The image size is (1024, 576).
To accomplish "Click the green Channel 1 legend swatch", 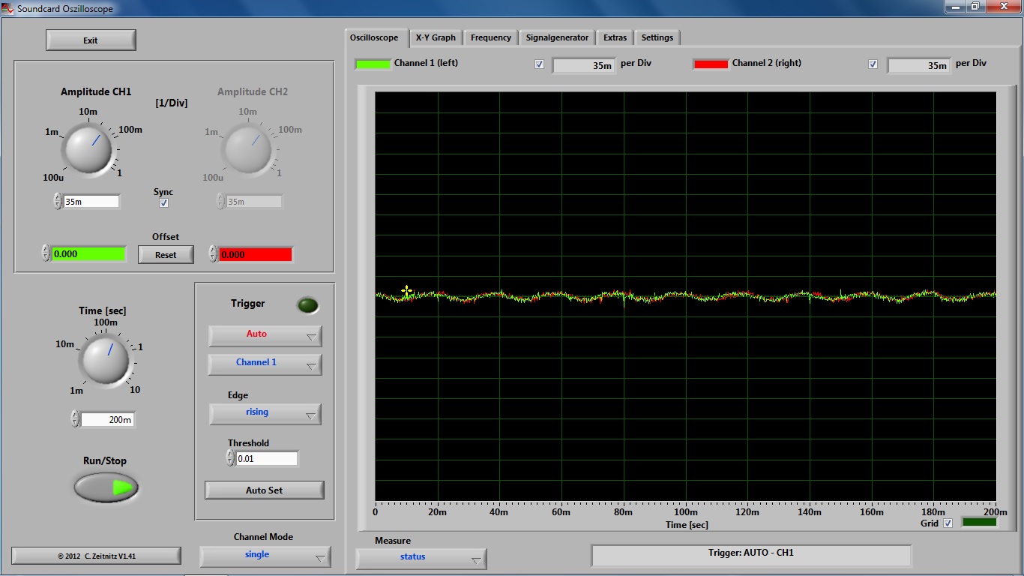I will click(x=373, y=64).
